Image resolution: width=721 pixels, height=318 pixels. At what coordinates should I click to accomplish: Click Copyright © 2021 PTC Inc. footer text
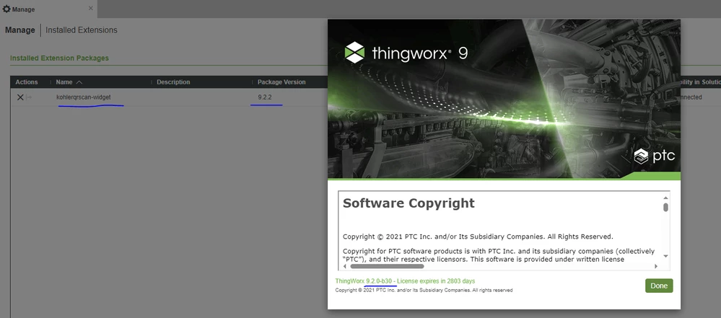424,291
